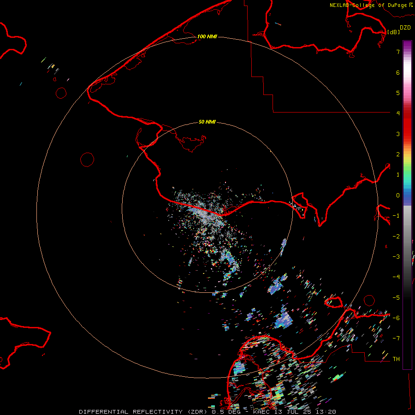Click the 7 value on the color scale
Viewport: 415px width, 415px height.
point(398,52)
